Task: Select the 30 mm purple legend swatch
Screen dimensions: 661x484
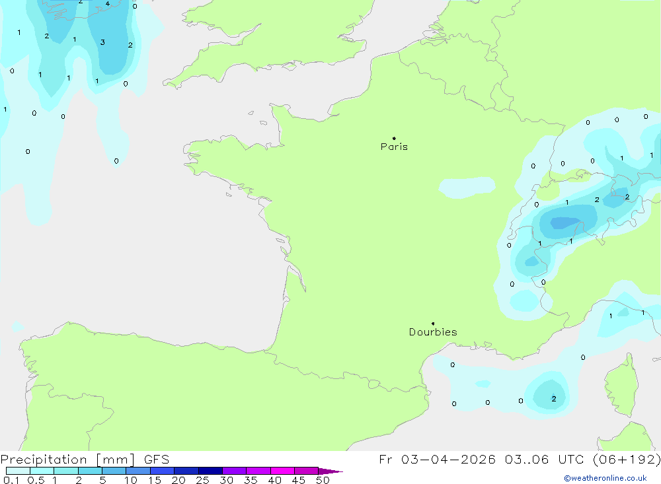Action: 235,471
